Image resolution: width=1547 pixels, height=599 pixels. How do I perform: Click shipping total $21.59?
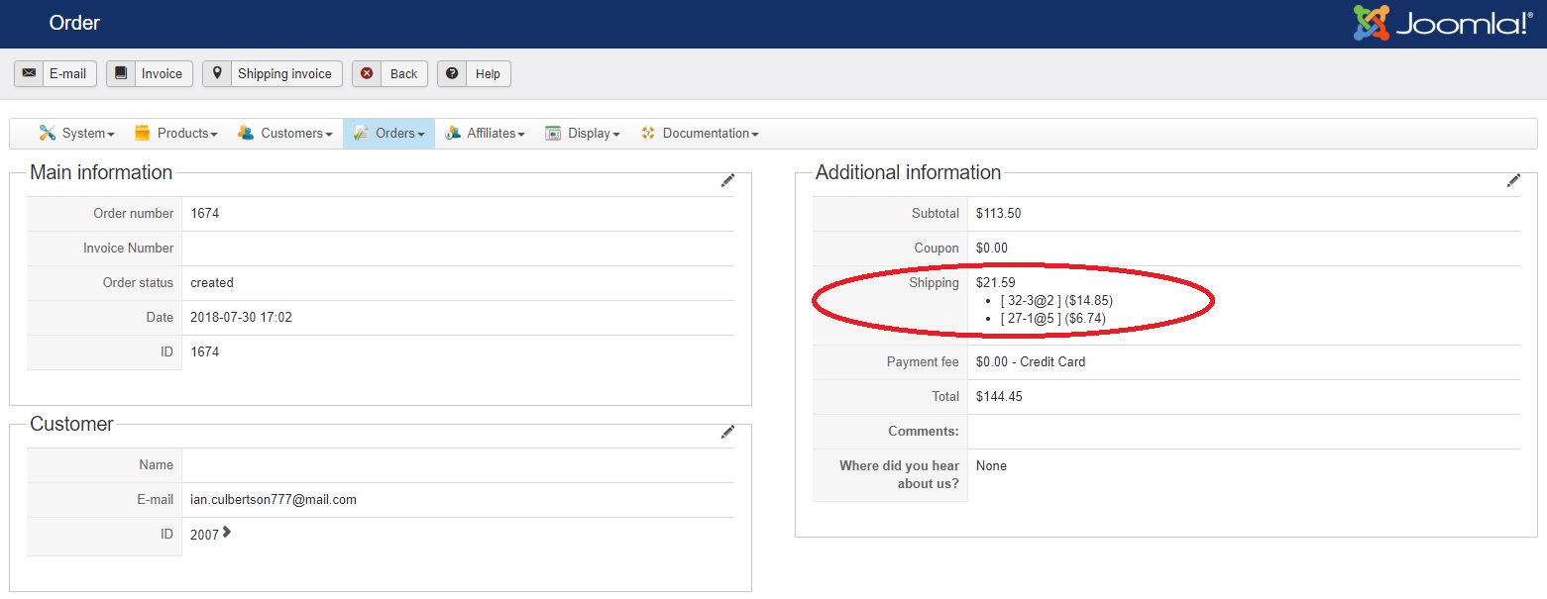pyautogui.click(x=996, y=282)
